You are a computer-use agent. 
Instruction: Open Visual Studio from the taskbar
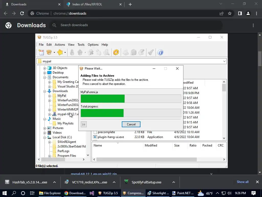pos(92,193)
